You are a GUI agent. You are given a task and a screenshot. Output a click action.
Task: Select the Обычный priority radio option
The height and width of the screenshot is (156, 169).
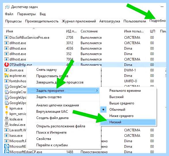(x=128, y=110)
